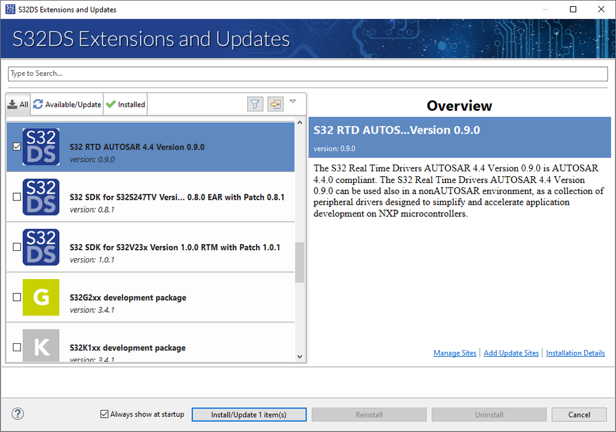Click the green G package icon
Viewport: 616px width, 432px height.
coord(41,297)
